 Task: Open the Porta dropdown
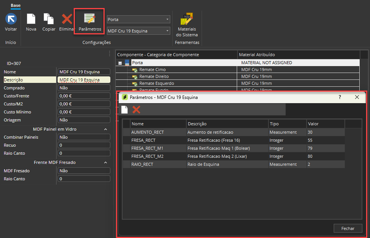click(x=139, y=19)
